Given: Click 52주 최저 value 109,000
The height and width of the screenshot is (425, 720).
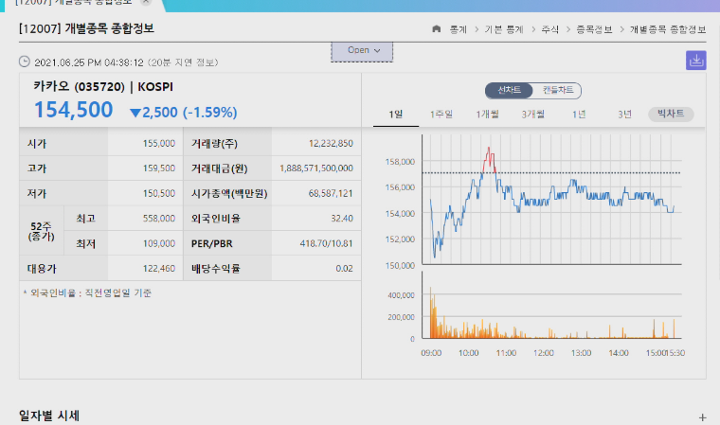Looking at the screenshot, I should click(159, 243).
